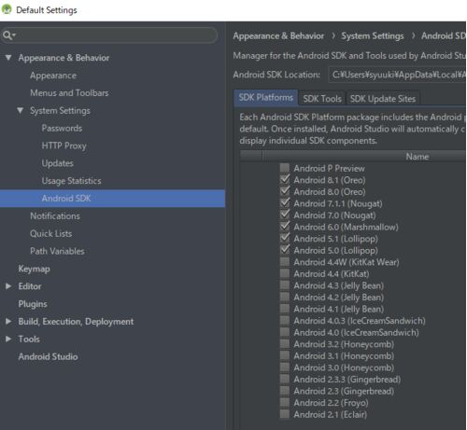
Task: Switch to the SDK Update Sites tab
Action: point(383,99)
